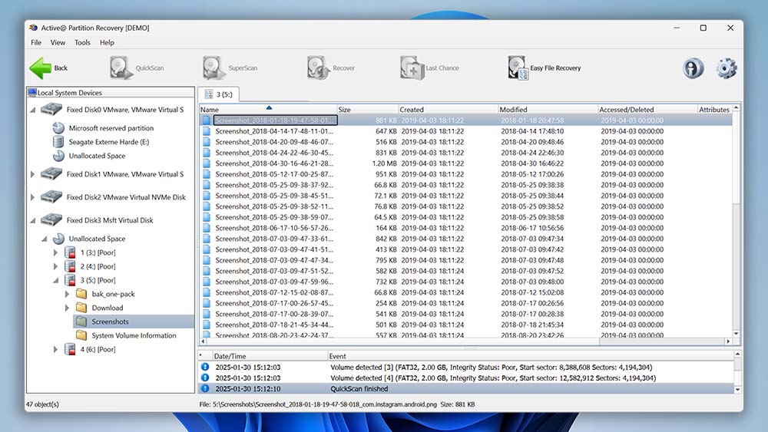
Task: Open settings via the gear icon
Action: tap(726, 68)
